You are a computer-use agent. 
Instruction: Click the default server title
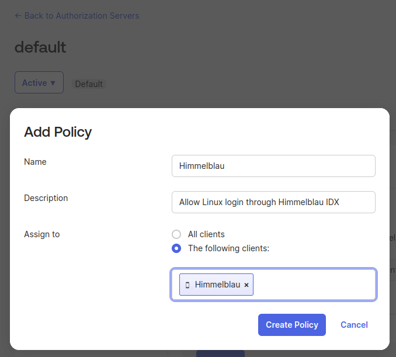coord(40,47)
